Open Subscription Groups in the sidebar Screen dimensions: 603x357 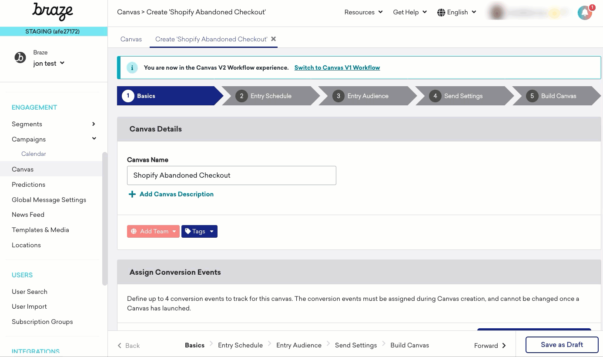(x=42, y=322)
